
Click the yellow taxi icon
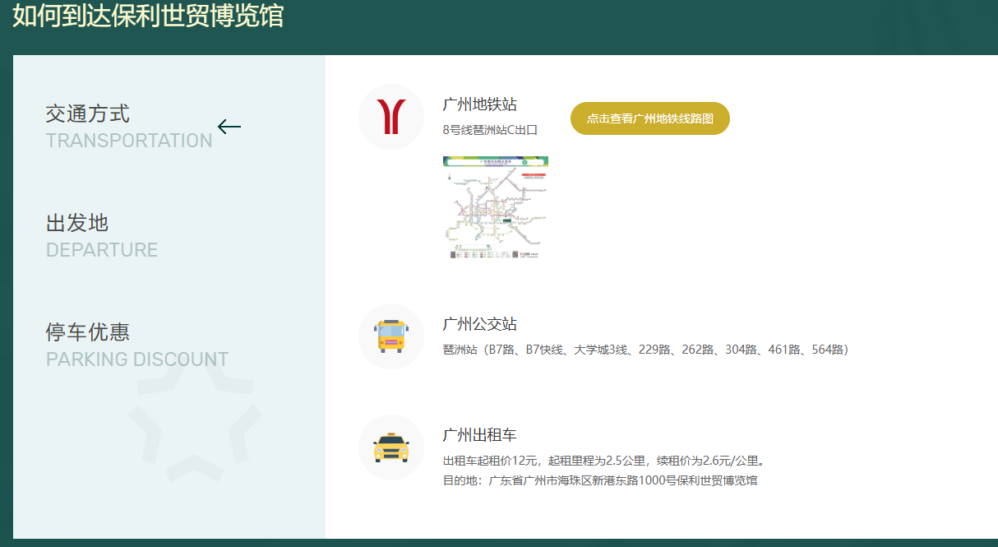[391, 447]
